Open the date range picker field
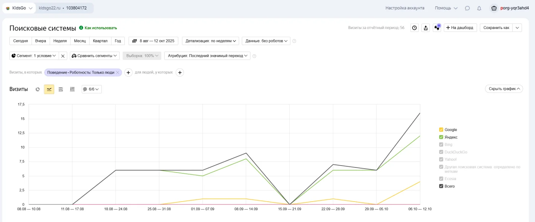The image size is (535, 222). tap(153, 41)
